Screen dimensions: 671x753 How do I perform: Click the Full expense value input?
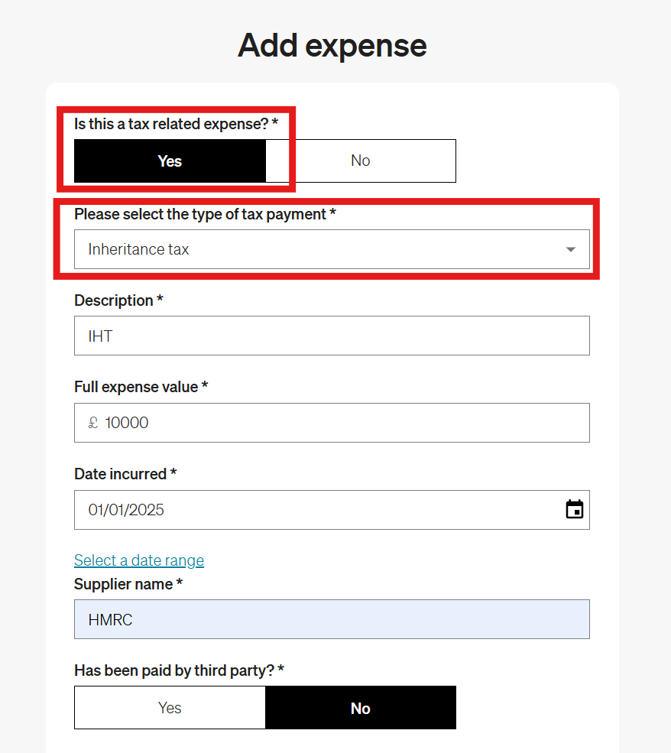[x=344, y=423]
